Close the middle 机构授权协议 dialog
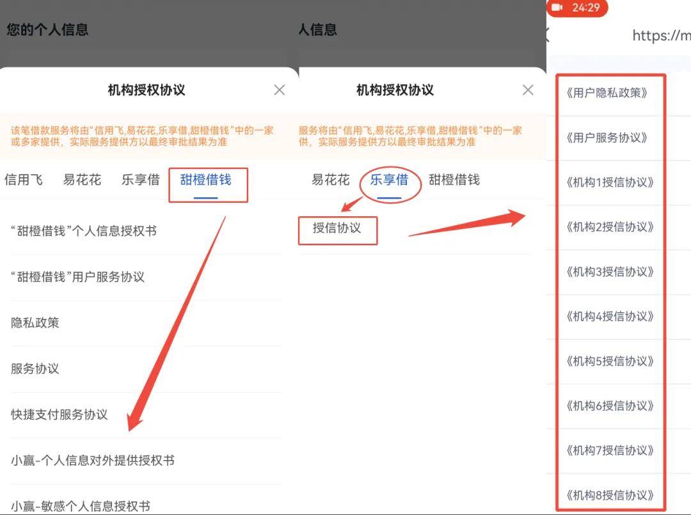 (x=527, y=90)
